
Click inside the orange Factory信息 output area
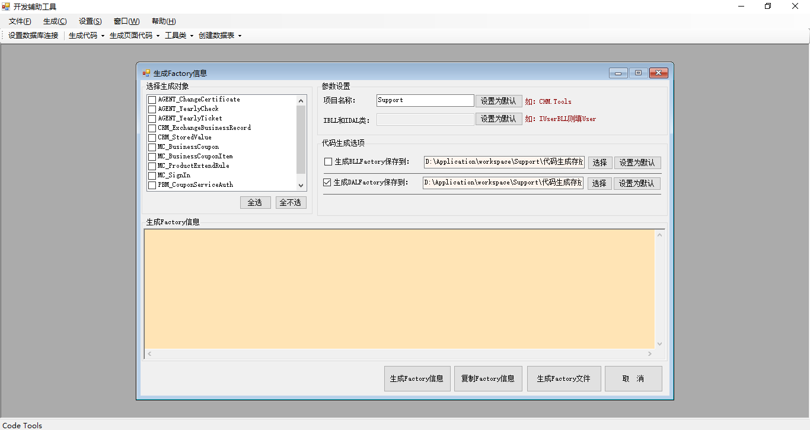pos(400,289)
